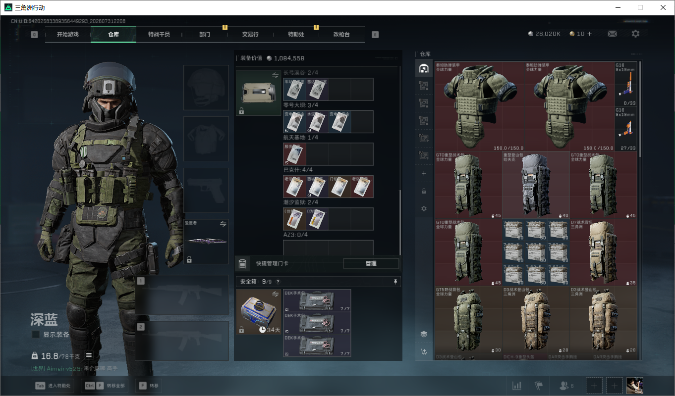
Task: Select the GT5野战背包 backpack
Action: (468, 320)
